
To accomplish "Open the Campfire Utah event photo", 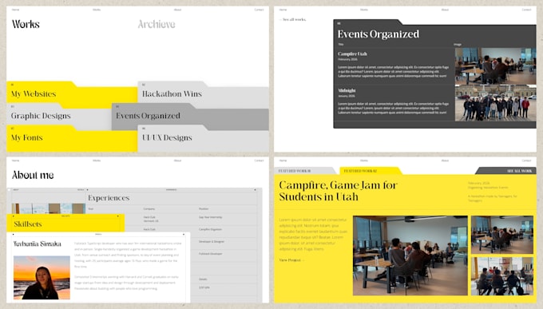I will (495, 65).
